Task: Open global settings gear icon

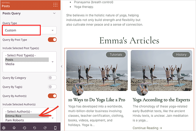Action: pyautogui.click(x=4, y=128)
